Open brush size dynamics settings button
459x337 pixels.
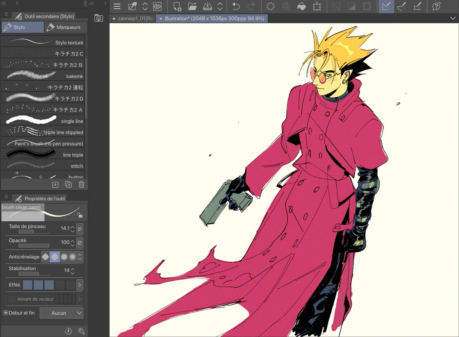80,229
